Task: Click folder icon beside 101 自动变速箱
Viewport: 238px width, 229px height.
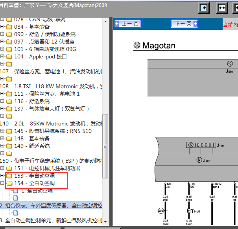Action: coord(9,49)
